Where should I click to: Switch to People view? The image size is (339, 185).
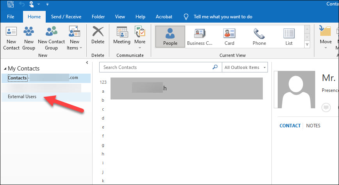(x=170, y=37)
